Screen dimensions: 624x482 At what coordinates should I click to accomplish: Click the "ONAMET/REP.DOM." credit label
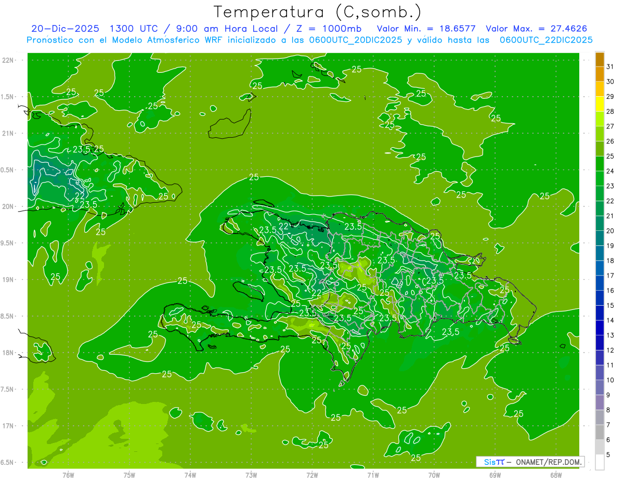549,462
